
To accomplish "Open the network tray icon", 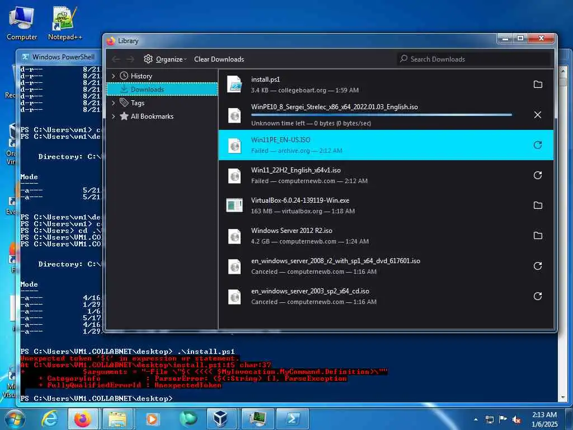I will 489,419.
